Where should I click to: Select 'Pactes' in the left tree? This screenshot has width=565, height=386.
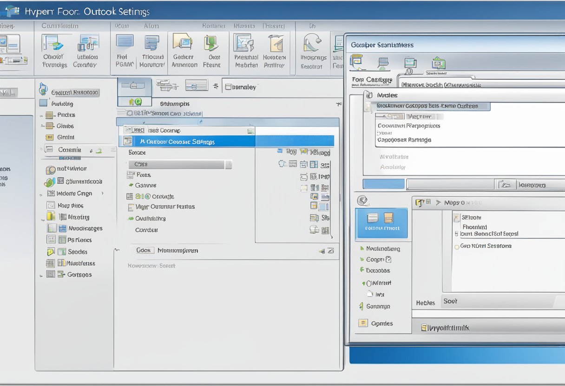click(66, 115)
